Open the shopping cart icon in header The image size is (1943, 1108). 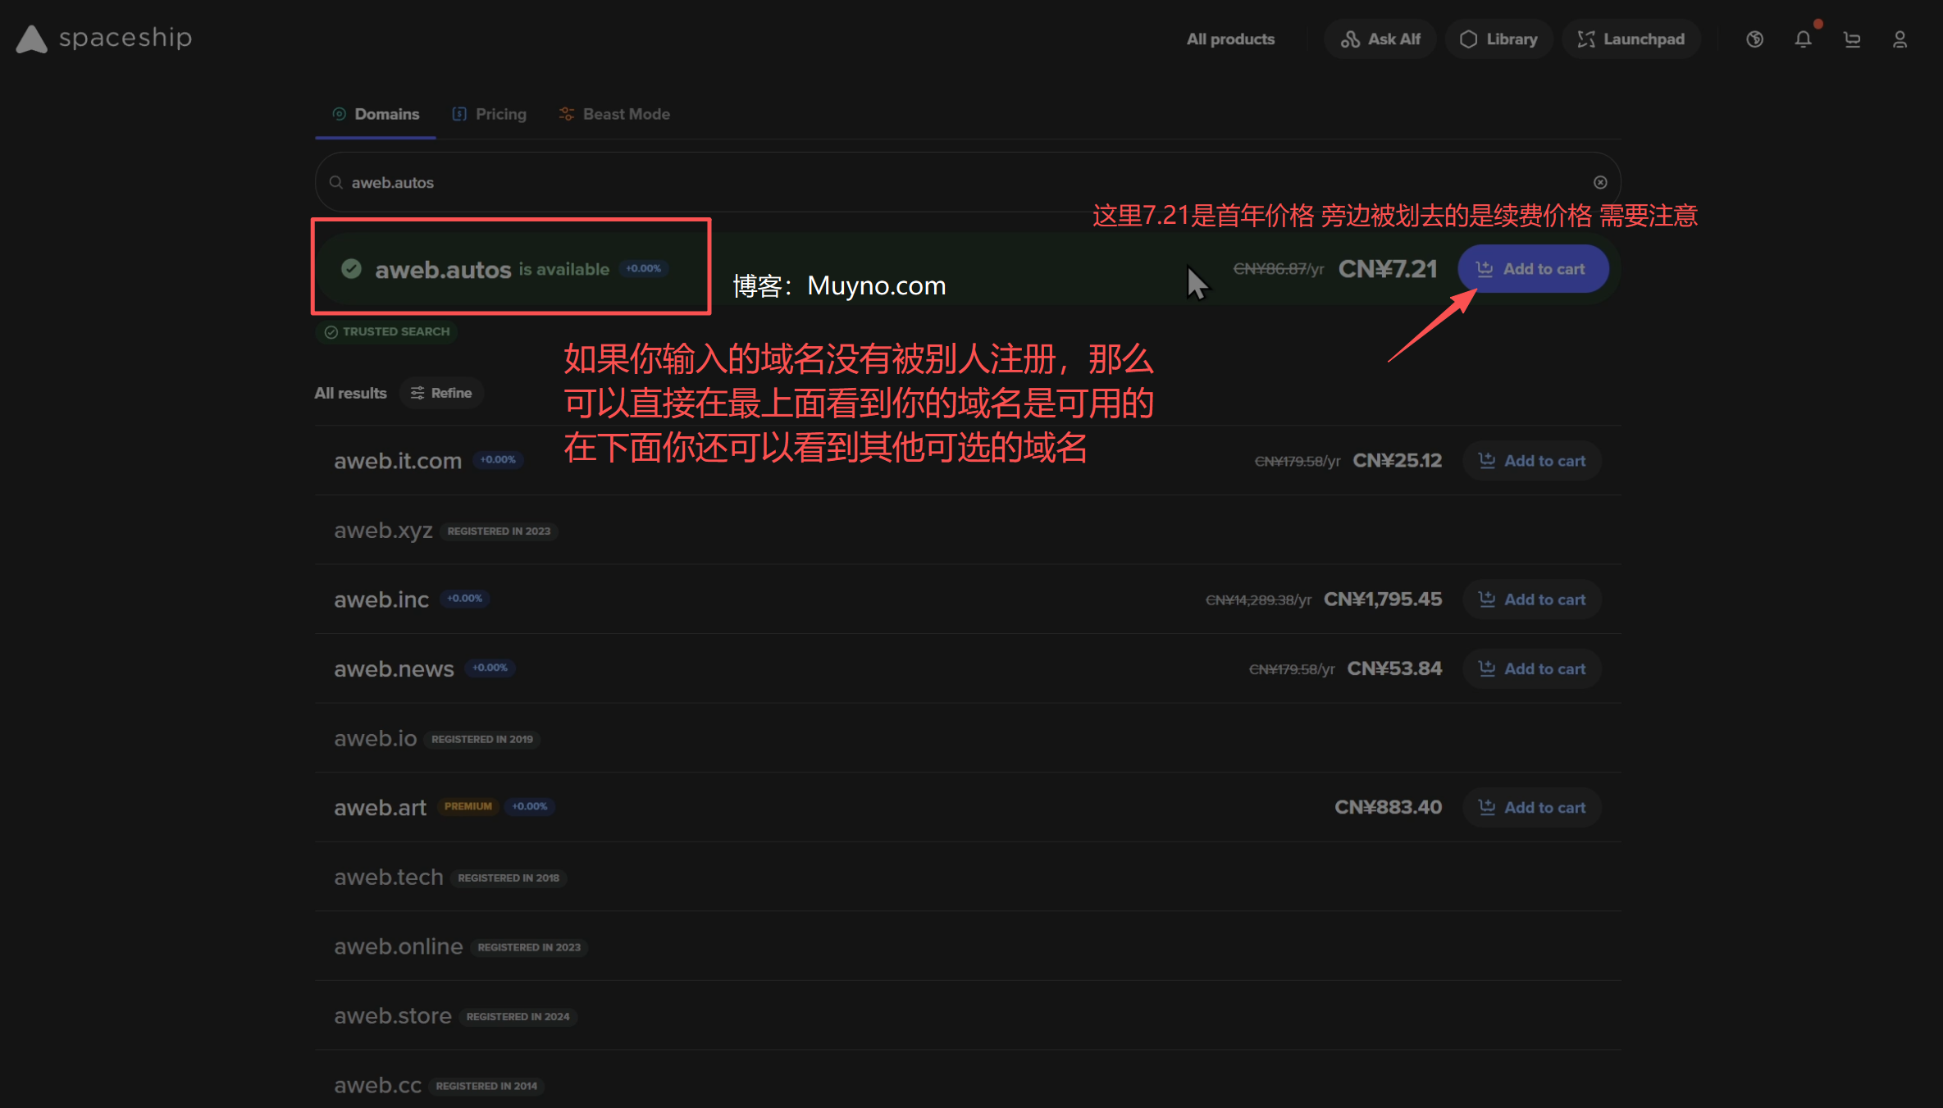click(x=1852, y=39)
